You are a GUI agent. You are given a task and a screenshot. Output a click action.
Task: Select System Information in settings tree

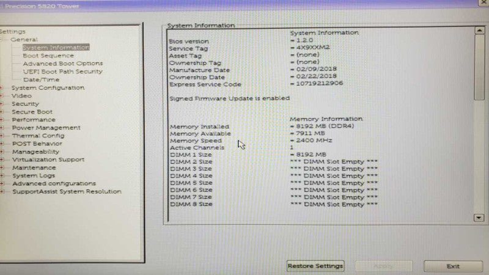click(56, 48)
